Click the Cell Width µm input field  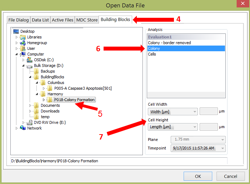click(x=208, y=112)
